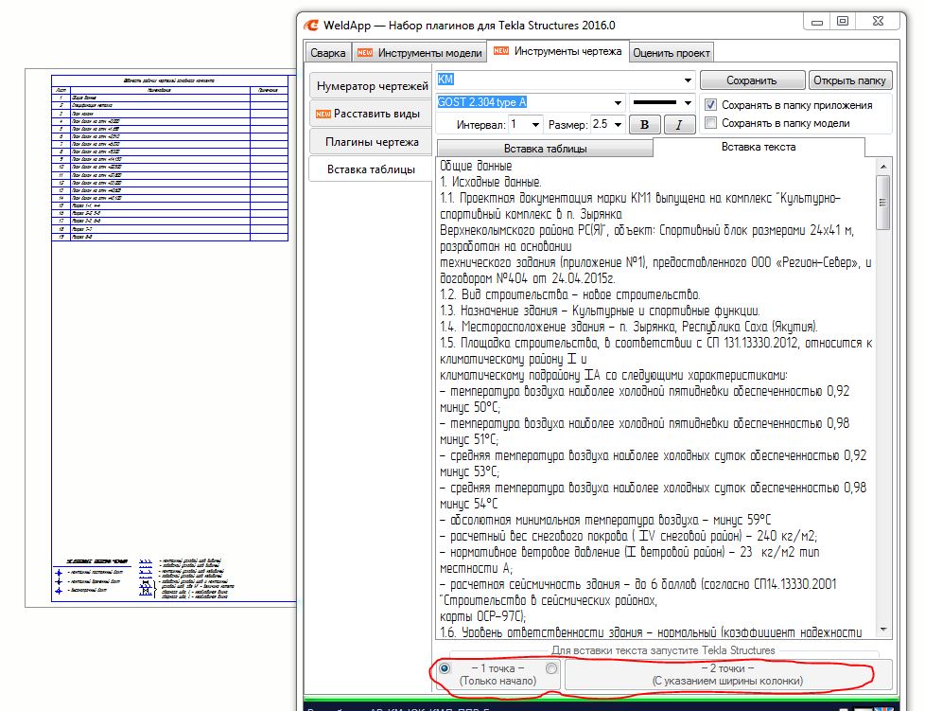Image resolution: width=925 pixels, height=711 pixels.
Task: Toggle italic text formatting button
Action: click(678, 124)
